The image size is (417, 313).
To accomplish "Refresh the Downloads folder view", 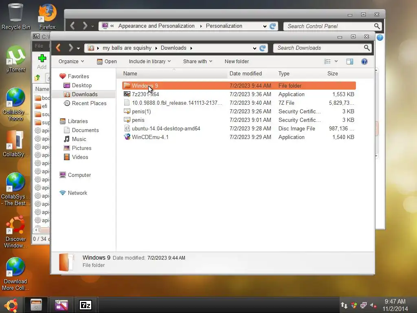I will tap(263, 48).
